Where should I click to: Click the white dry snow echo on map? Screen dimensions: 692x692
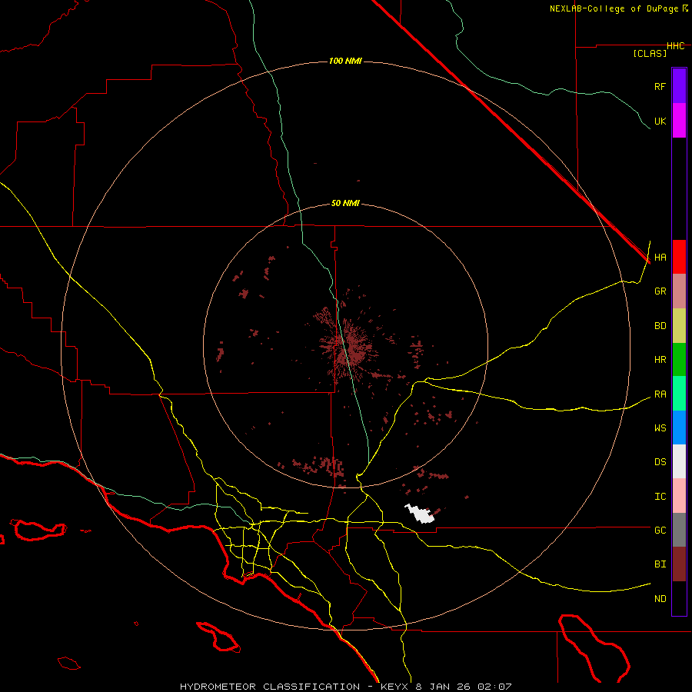tap(421, 514)
